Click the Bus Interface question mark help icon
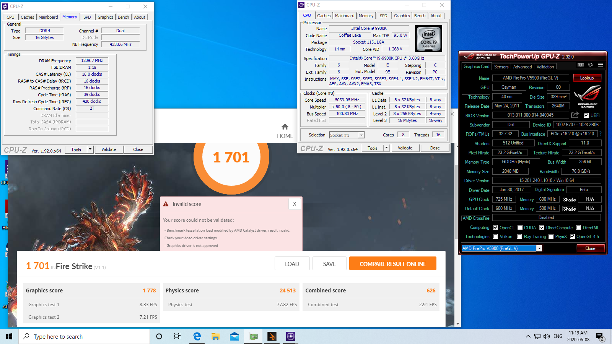This screenshot has height=344, width=612. click(601, 134)
